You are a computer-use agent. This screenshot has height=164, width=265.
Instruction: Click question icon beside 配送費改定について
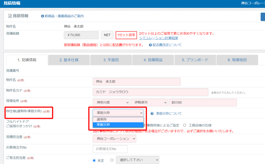coord(150,45)
